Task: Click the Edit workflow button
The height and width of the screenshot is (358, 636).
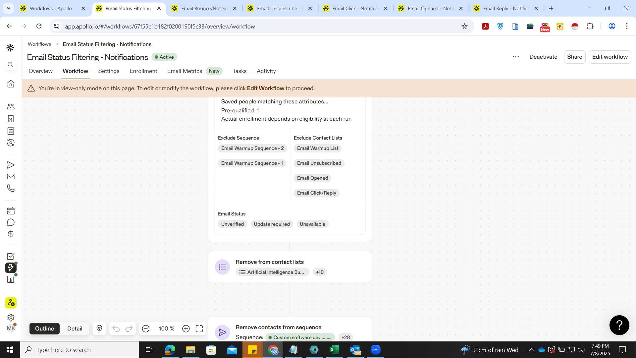Action: click(x=609, y=57)
